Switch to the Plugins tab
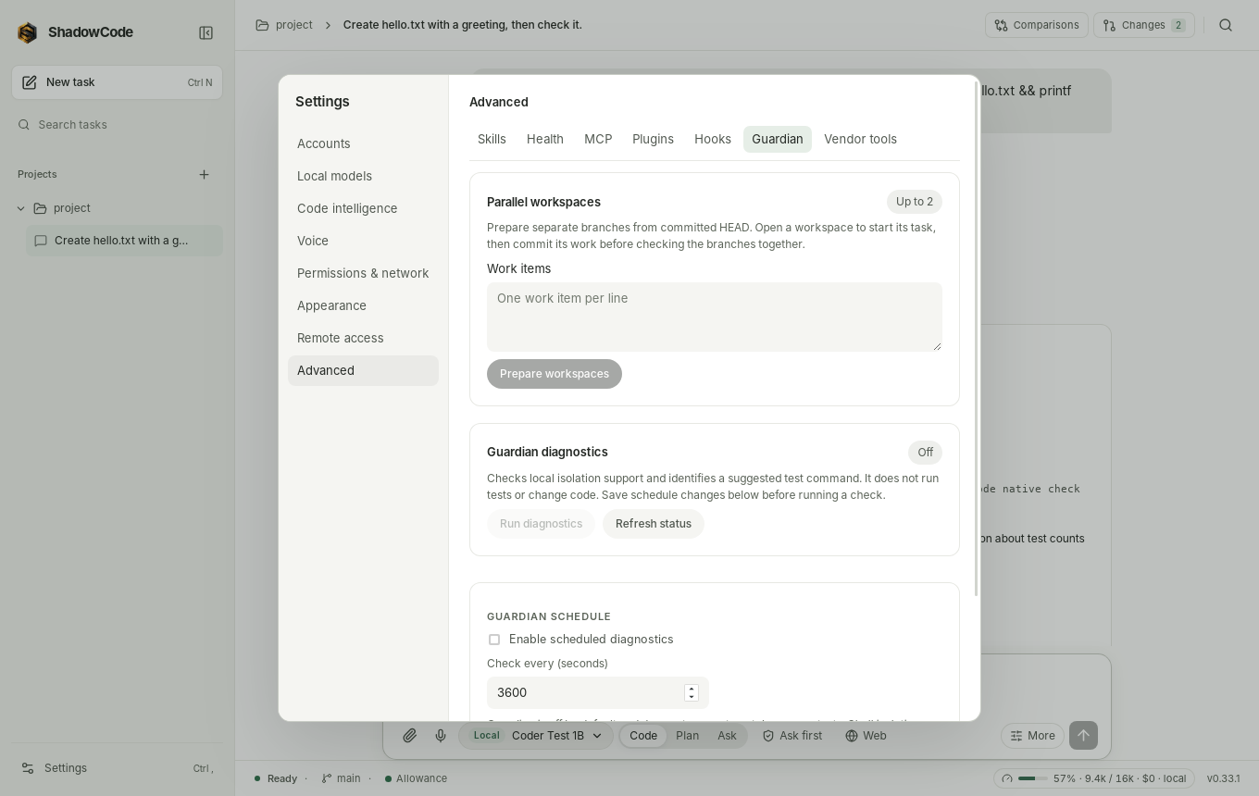 tap(653, 139)
